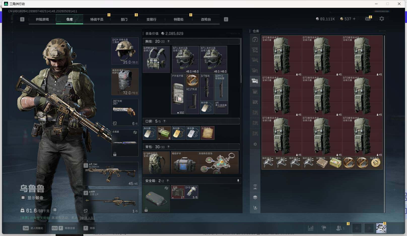Click the stacked layers icon in warehouse sidebar
The height and width of the screenshot is (236, 407).
click(255, 197)
